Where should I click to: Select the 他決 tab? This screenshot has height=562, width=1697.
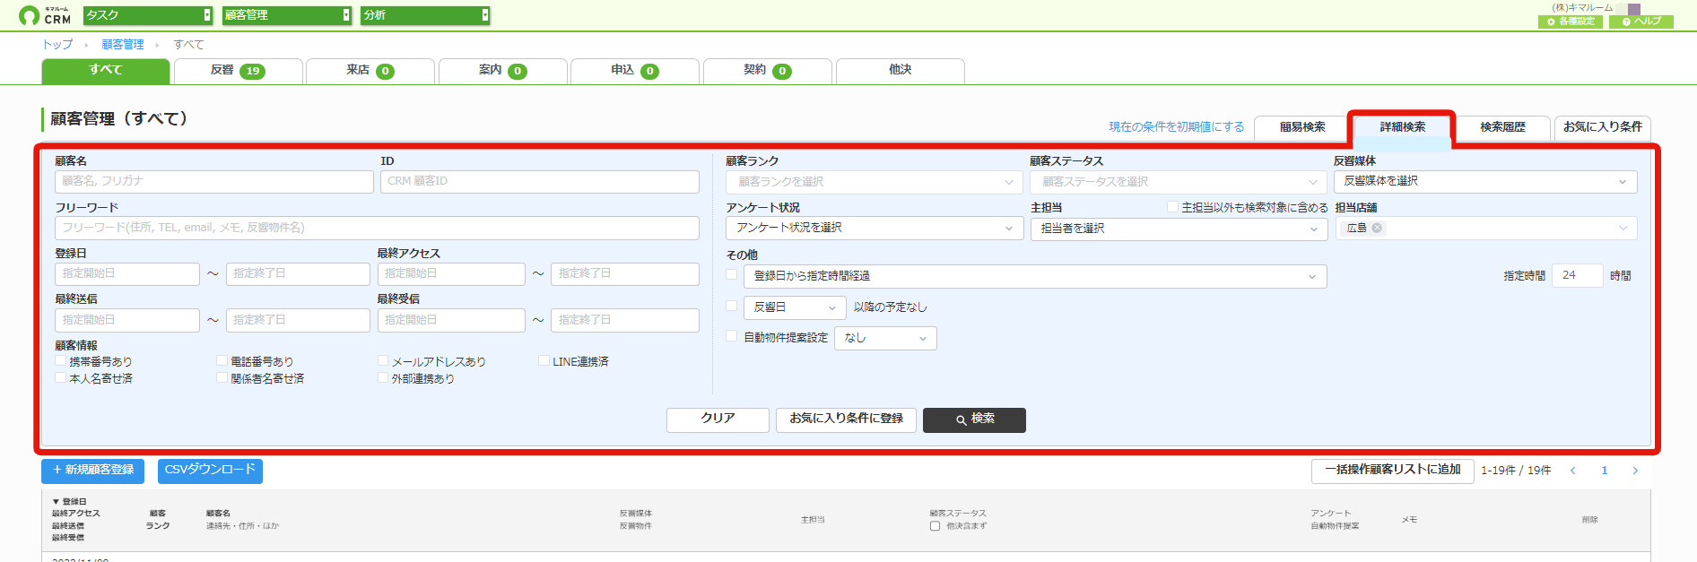(900, 71)
